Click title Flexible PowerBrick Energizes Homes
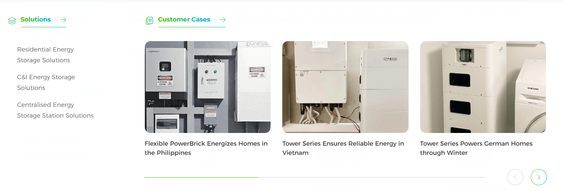 (x=206, y=148)
